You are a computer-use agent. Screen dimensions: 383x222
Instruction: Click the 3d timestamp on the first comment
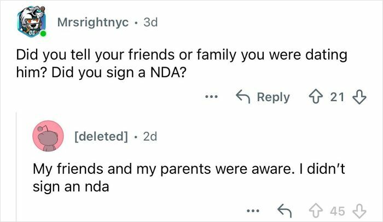149,23
